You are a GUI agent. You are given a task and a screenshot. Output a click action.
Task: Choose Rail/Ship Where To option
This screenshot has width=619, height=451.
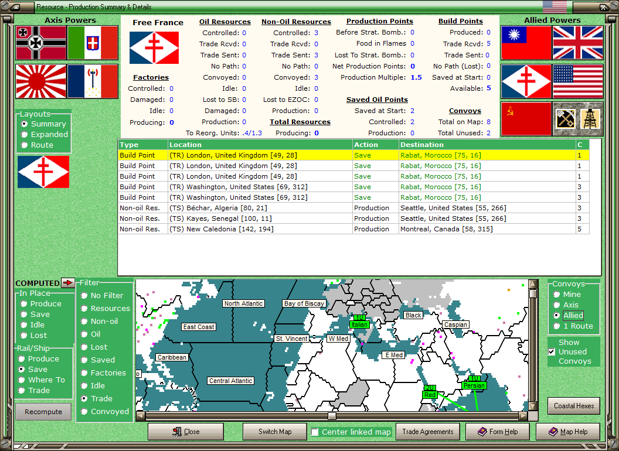click(x=42, y=380)
